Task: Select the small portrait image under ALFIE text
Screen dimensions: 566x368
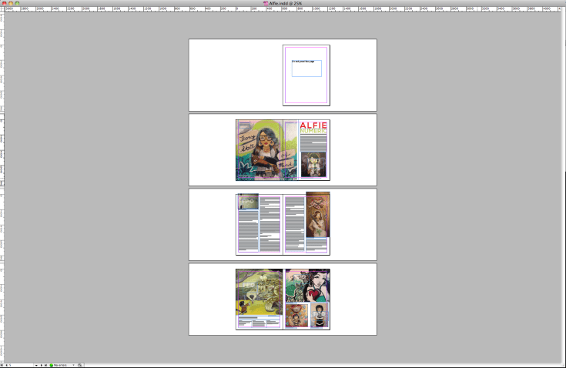Action: click(x=313, y=165)
